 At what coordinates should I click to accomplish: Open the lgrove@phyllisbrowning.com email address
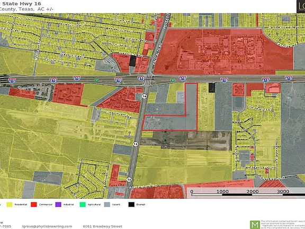point(47,226)
